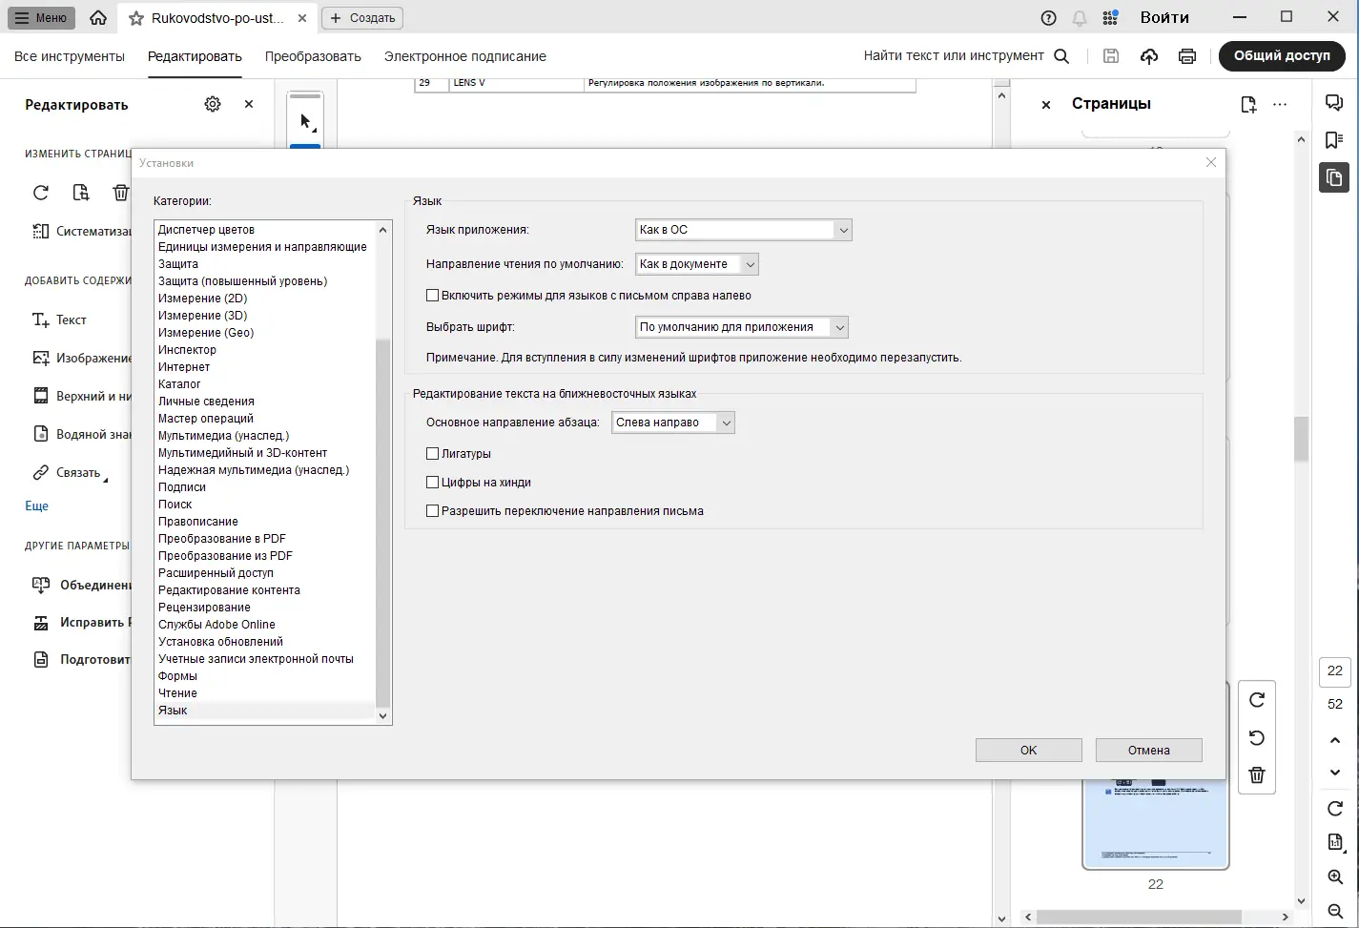This screenshot has width=1359, height=928.
Task: Enable the Лигатуры checkbox
Action: coord(432,453)
